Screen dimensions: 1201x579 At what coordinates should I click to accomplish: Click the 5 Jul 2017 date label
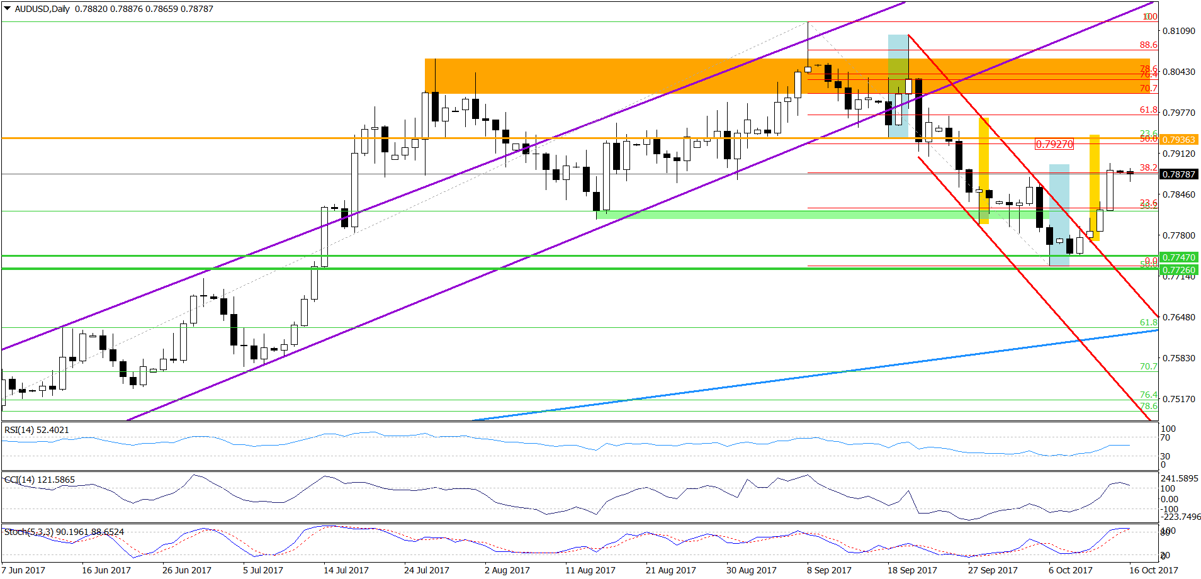(263, 570)
